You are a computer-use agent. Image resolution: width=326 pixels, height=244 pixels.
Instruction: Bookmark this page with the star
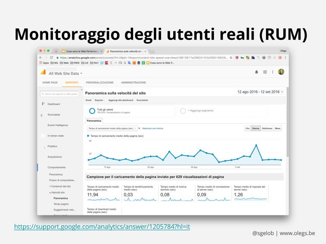(231, 58)
